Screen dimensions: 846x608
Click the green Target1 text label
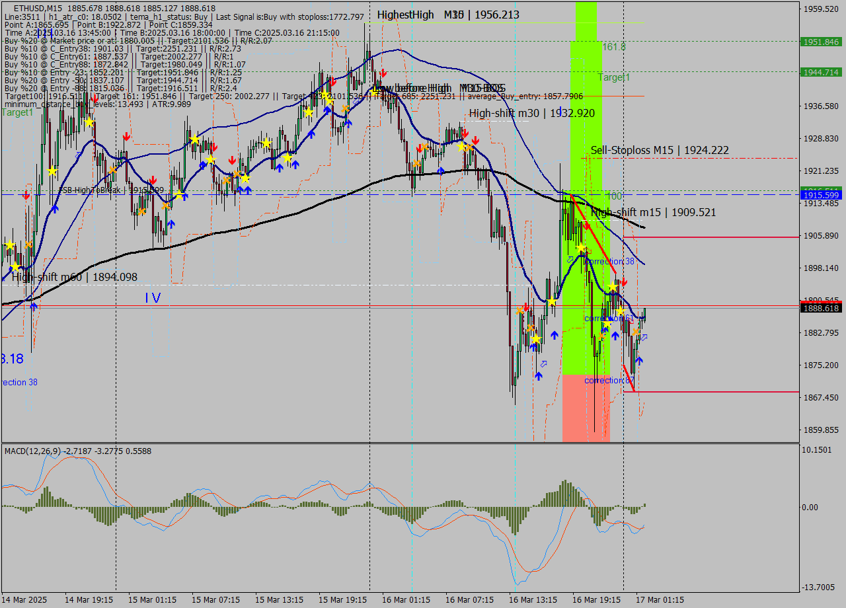[615, 77]
